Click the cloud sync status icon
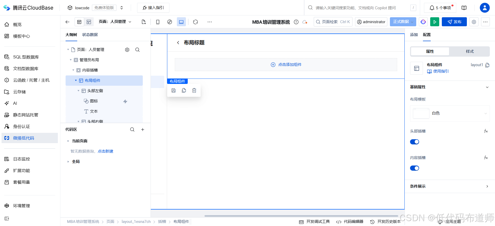The width and height of the screenshot is (495, 226). (x=305, y=22)
